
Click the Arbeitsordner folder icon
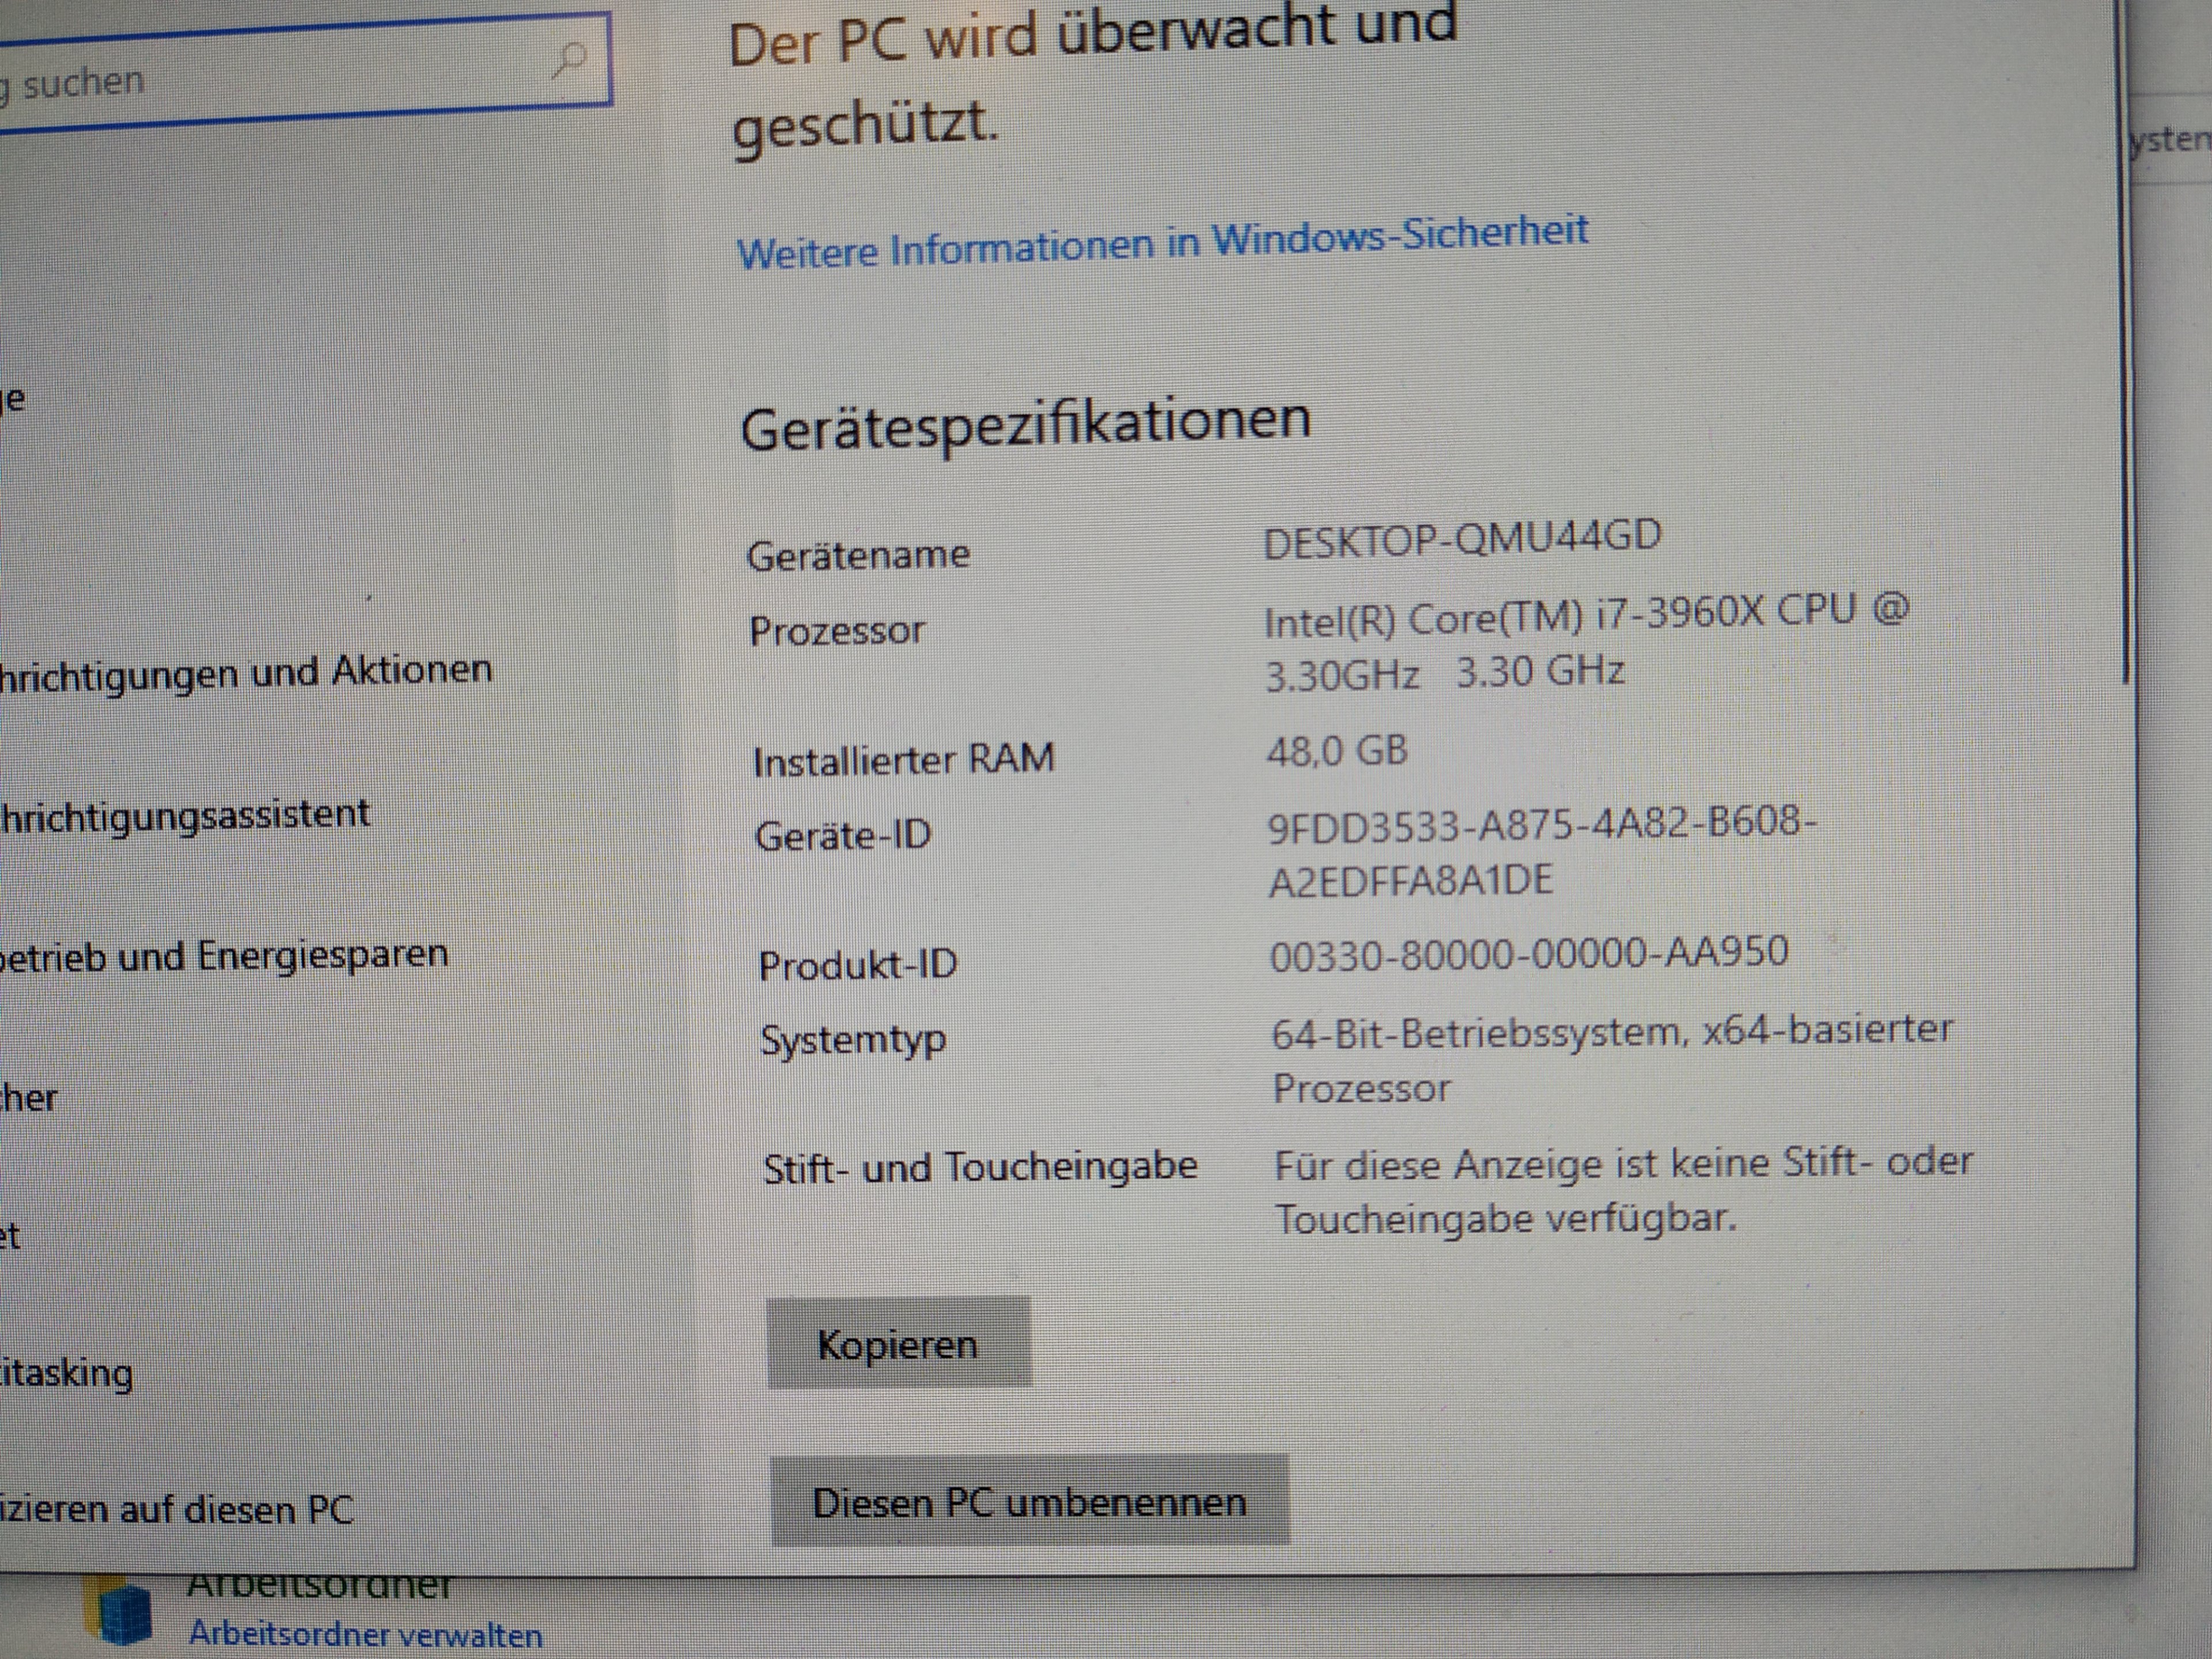click(x=120, y=1612)
